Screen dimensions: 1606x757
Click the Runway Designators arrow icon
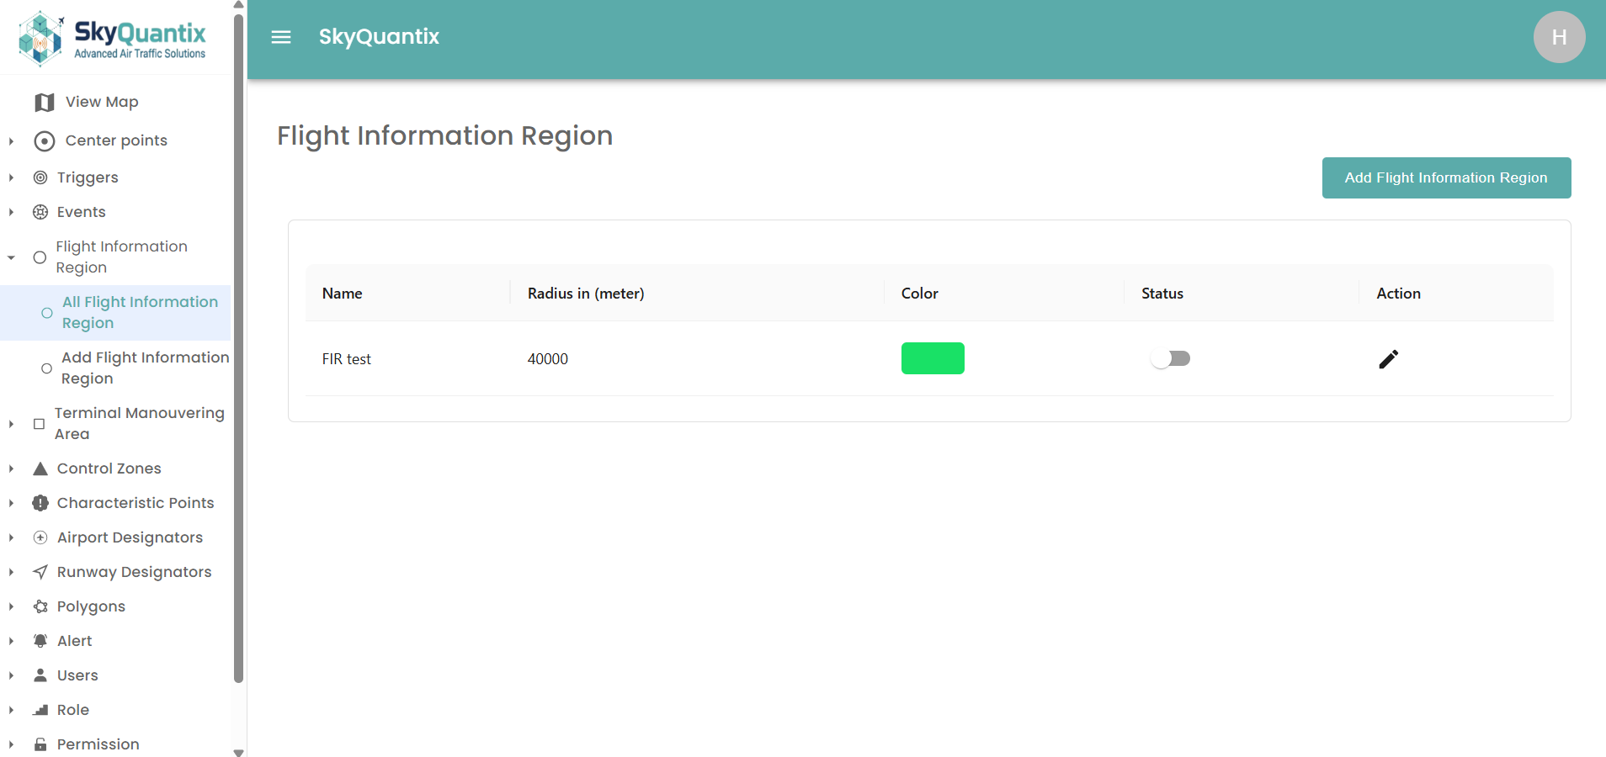click(x=40, y=572)
